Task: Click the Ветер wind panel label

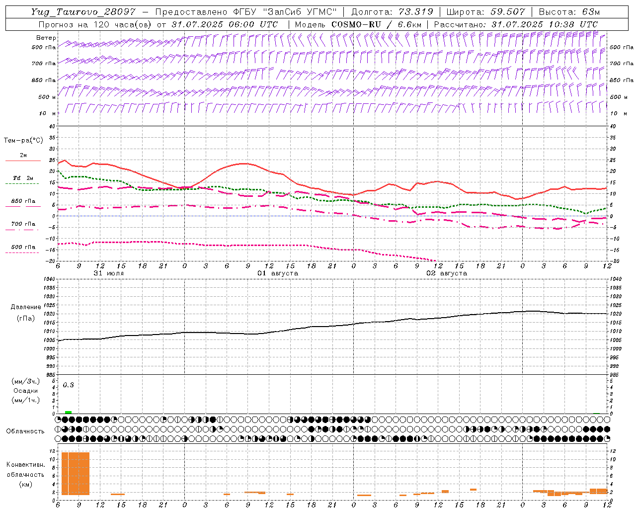Action: tap(46, 38)
